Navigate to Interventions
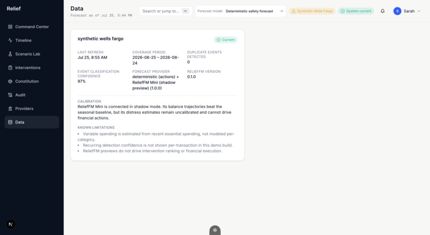This screenshot has height=235, width=430. [x=32, y=68]
